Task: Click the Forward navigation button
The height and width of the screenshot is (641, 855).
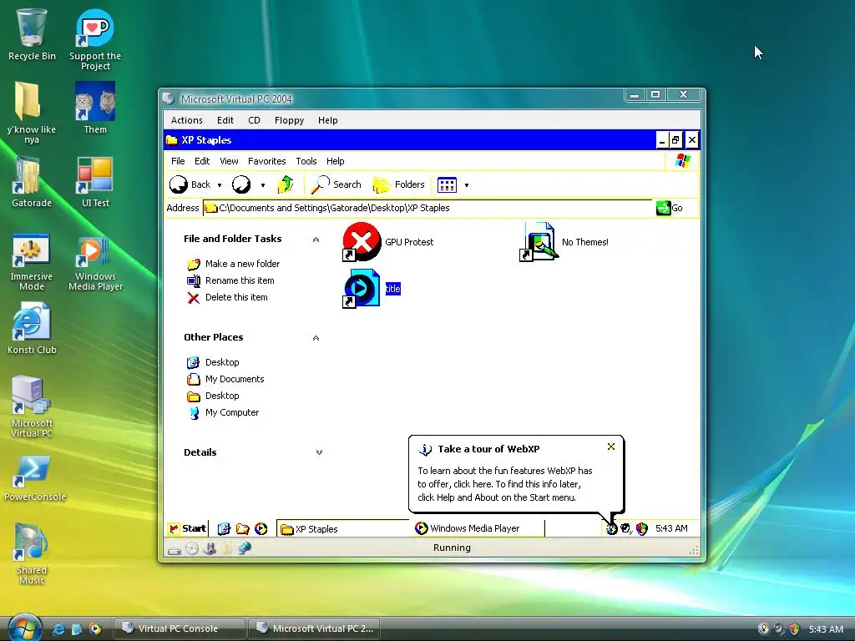Action: (241, 184)
